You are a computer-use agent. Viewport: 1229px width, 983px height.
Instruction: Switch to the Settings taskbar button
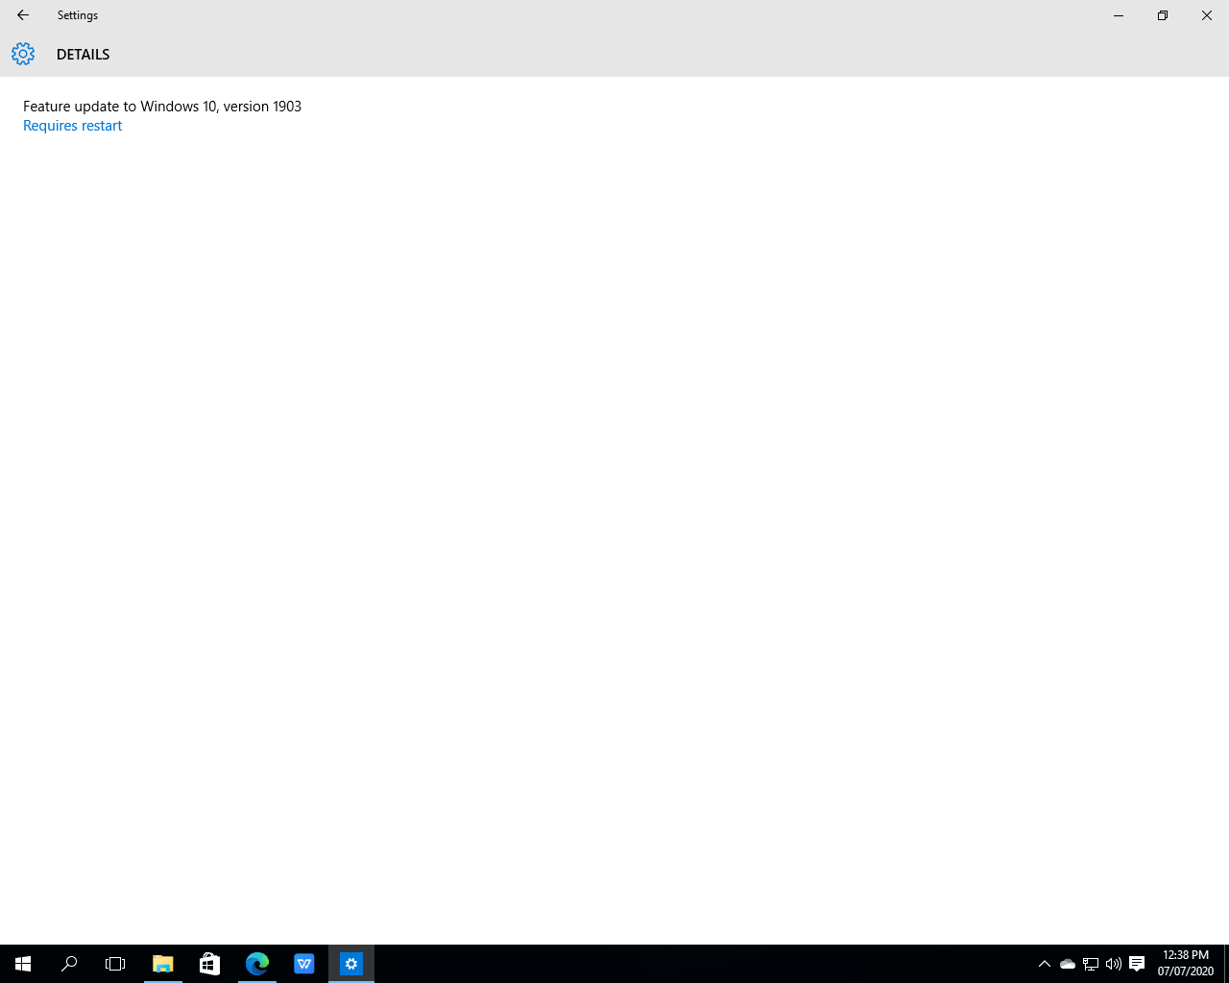pos(351,964)
